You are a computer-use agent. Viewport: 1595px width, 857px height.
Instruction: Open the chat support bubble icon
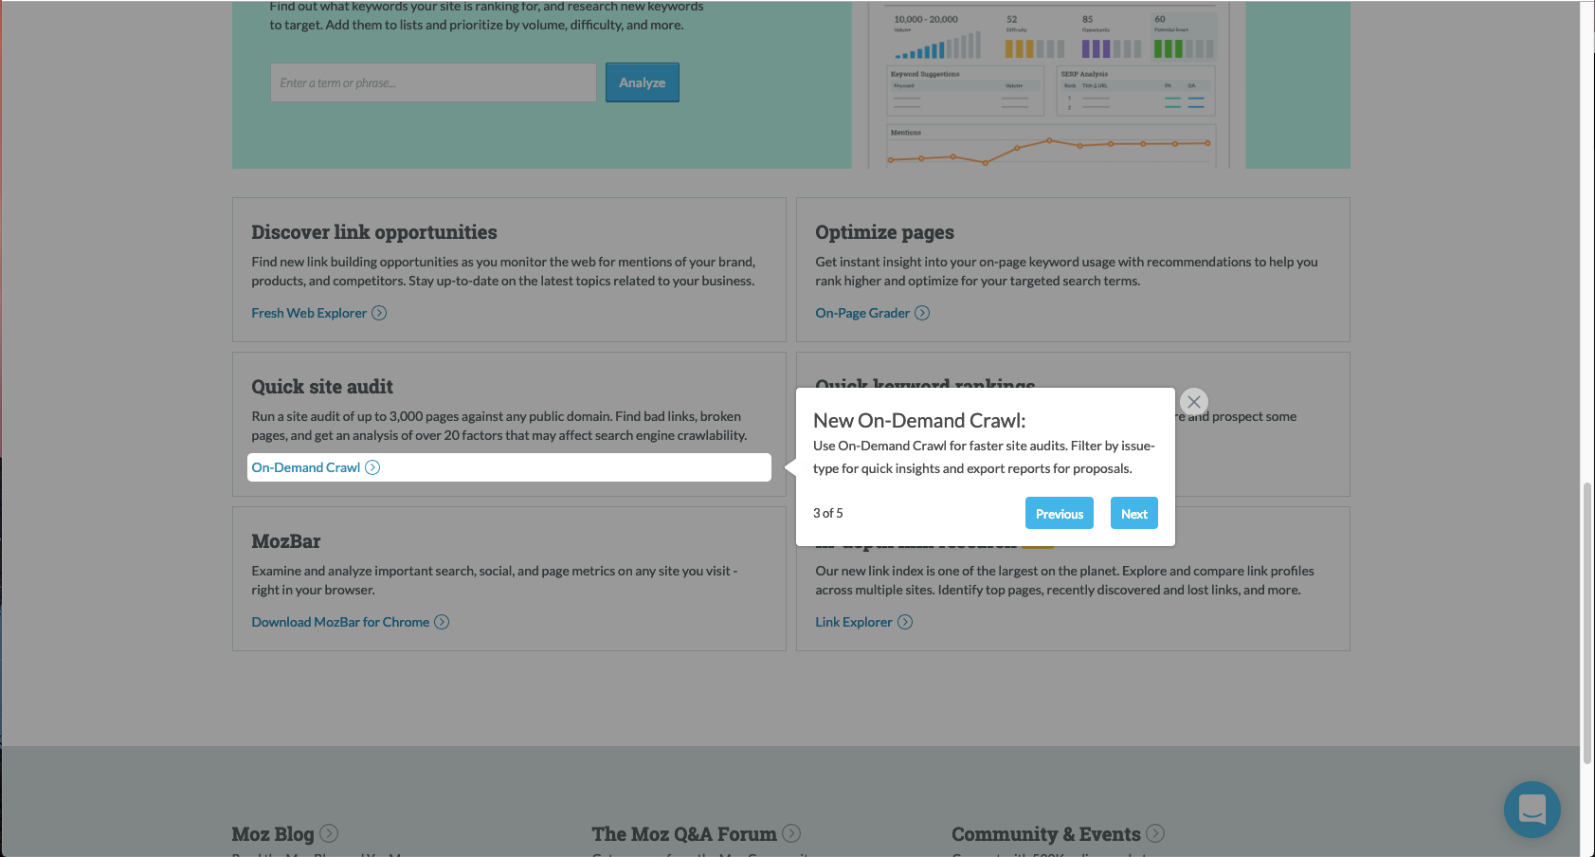click(1532, 810)
